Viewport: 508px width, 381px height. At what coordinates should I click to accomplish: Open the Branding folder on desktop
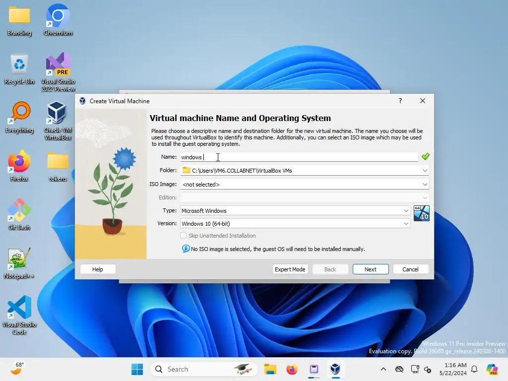(19, 20)
